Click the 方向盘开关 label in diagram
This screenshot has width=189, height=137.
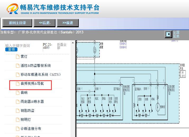pyautogui.click(x=182, y=67)
